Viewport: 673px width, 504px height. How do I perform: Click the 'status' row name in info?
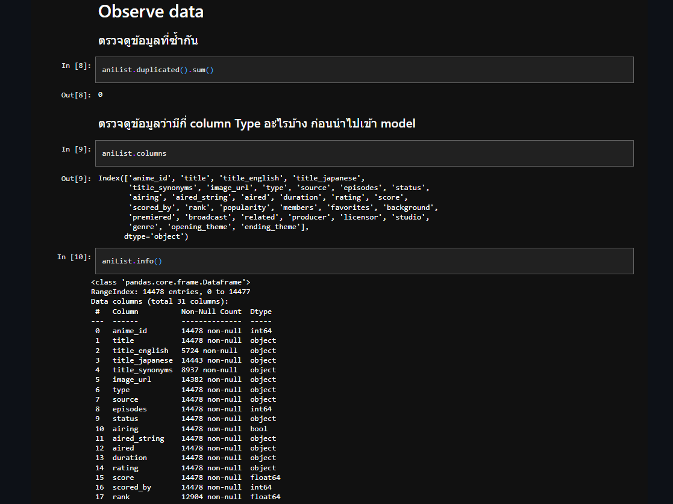point(125,419)
